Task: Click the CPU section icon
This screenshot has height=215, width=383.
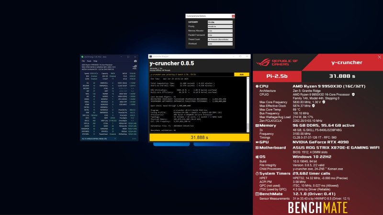Action: (257, 86)
